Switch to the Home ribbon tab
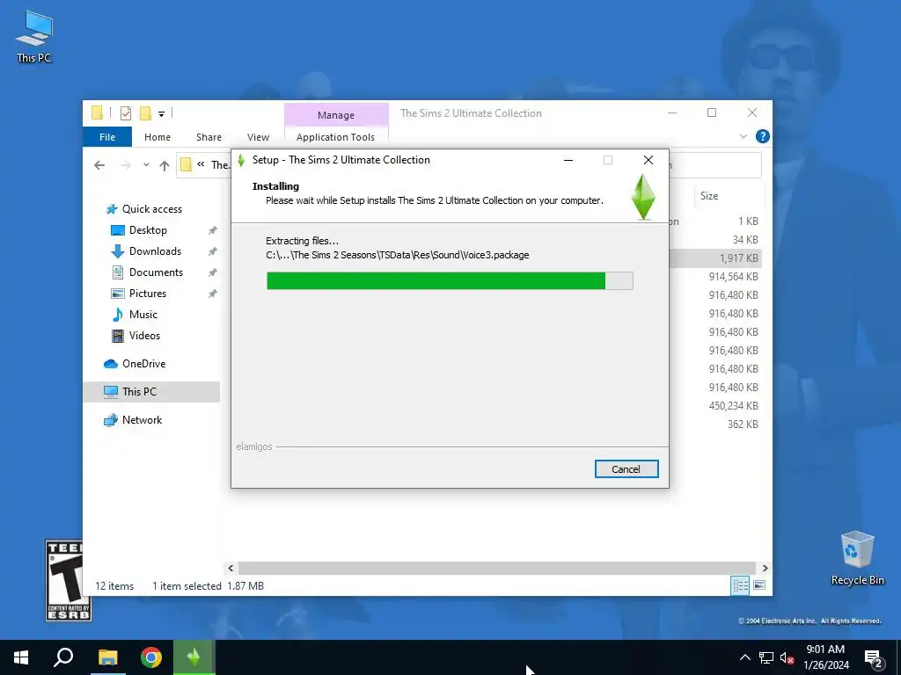Screen dimensions: 901x675 157,136
